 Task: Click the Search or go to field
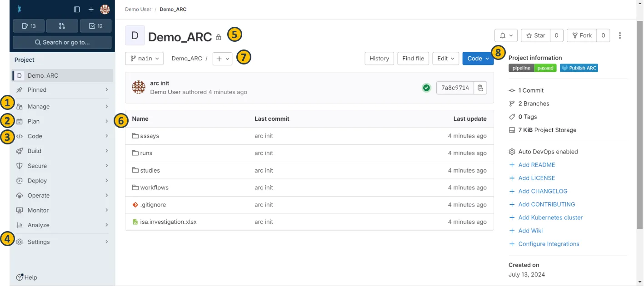tap(62, 42)
